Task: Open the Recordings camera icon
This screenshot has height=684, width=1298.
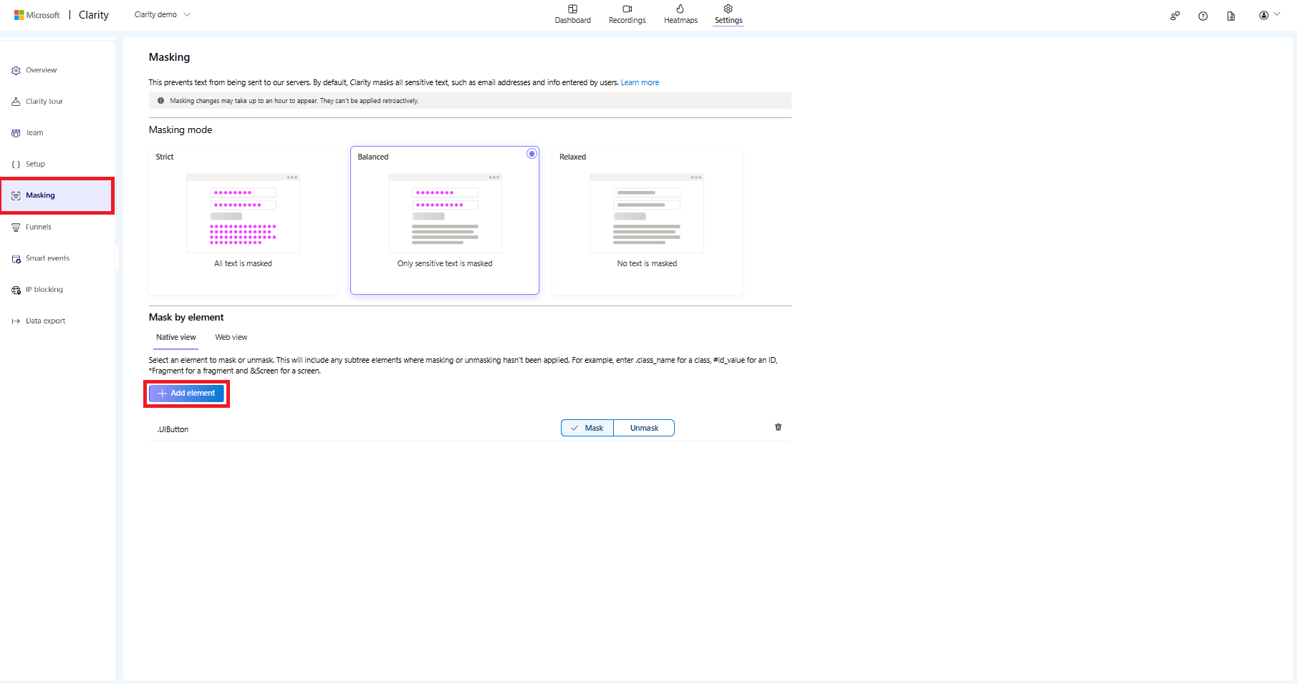Action: [x=627, y=9]
